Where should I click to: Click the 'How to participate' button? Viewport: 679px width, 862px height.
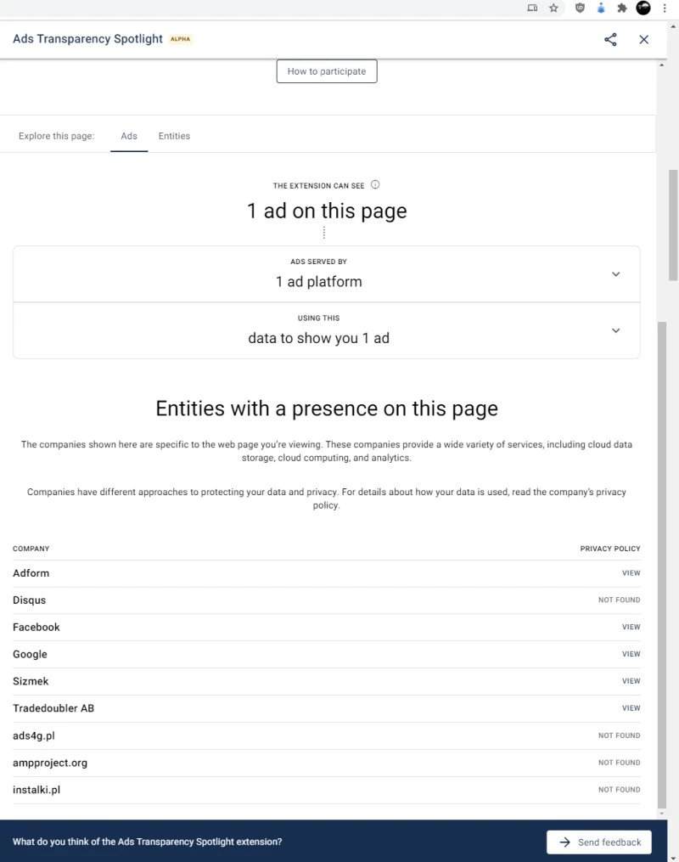[x=326, y=71]
